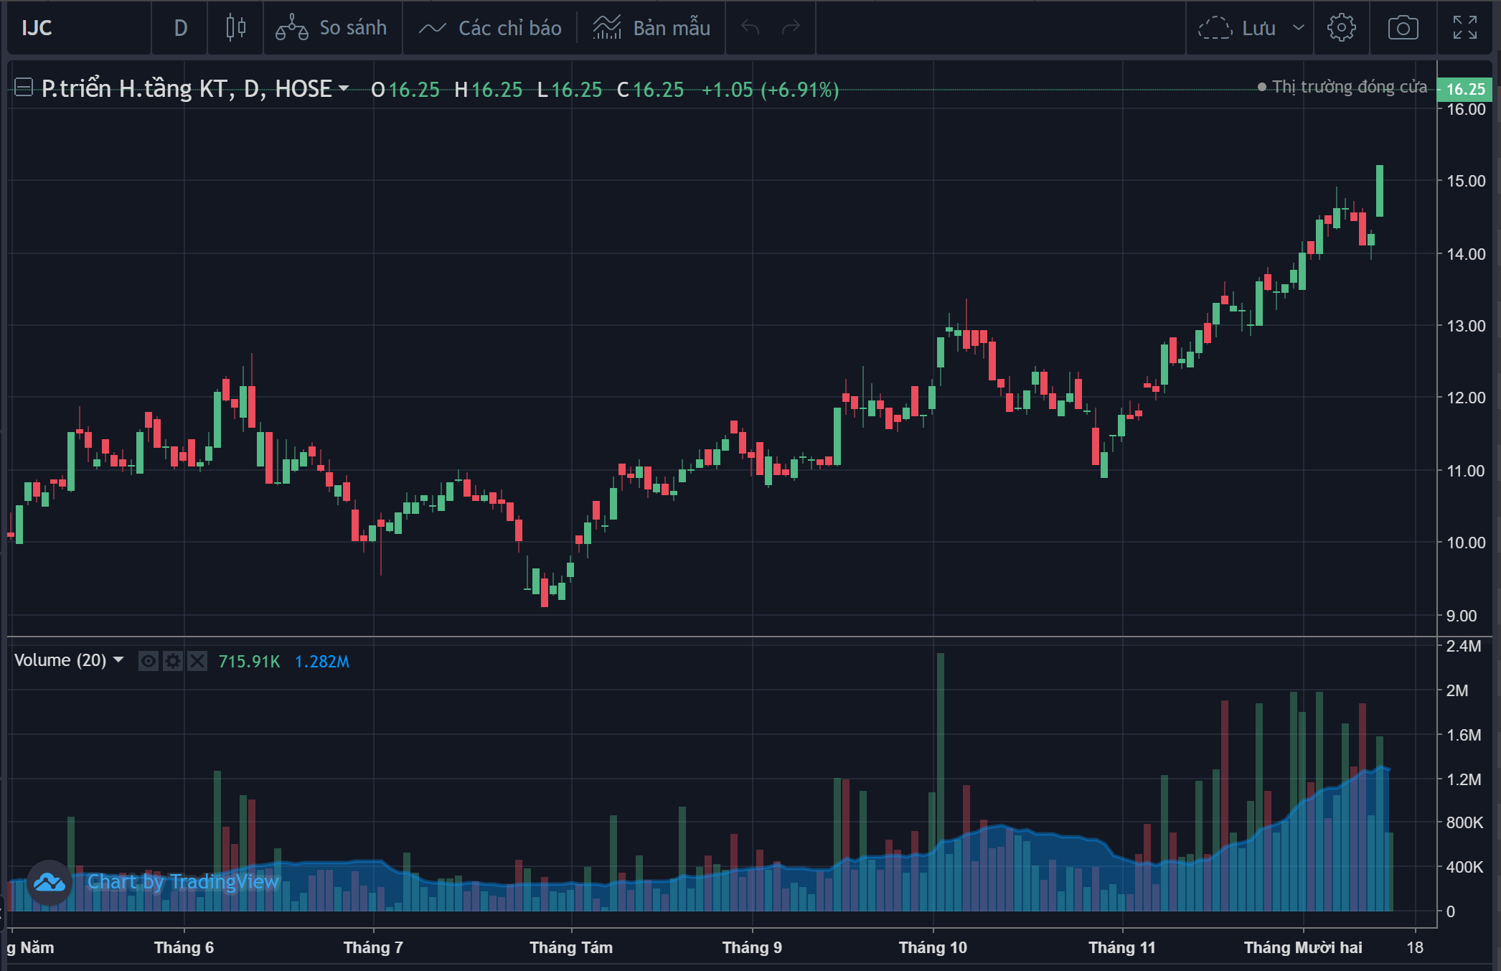Click the Tháng 11 time axis label
The height and width of the screenshot is (971, 1501).
tap(1122, 947)
